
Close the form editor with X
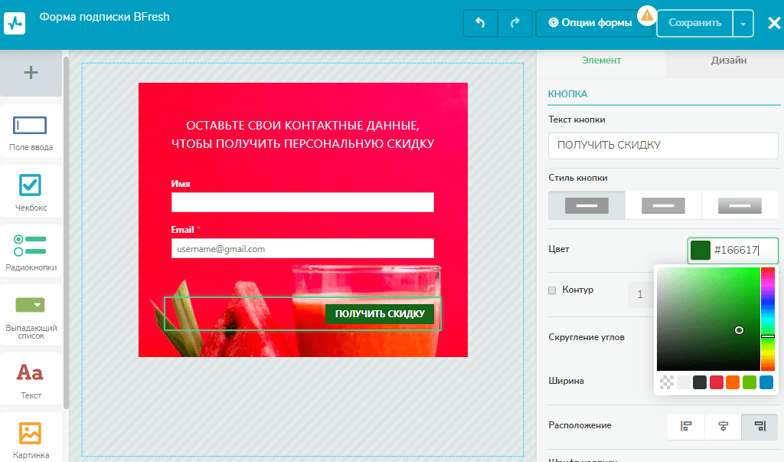[x=774, y=23]
